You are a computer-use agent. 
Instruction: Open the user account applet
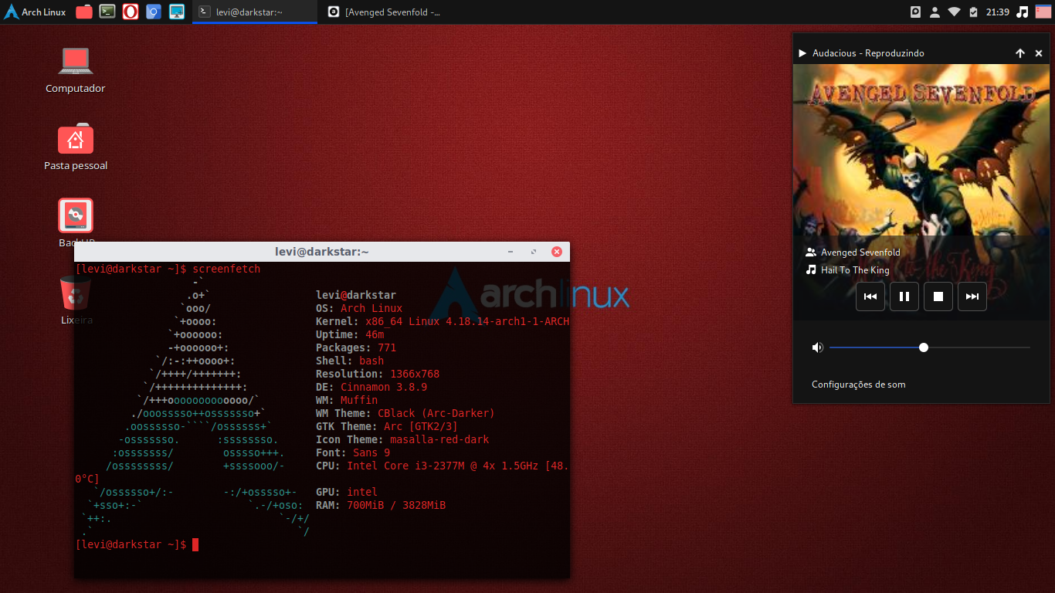pyautogui.click(x=935, y=12)
